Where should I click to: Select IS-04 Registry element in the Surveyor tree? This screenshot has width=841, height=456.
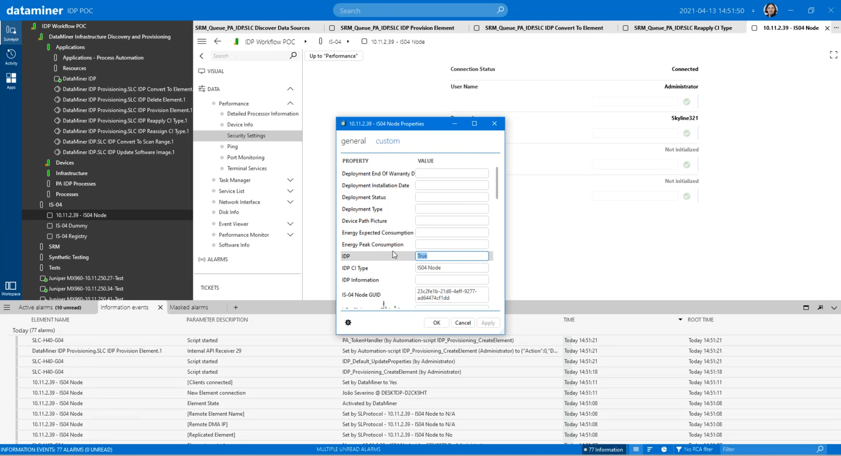(x=71, y=236)
